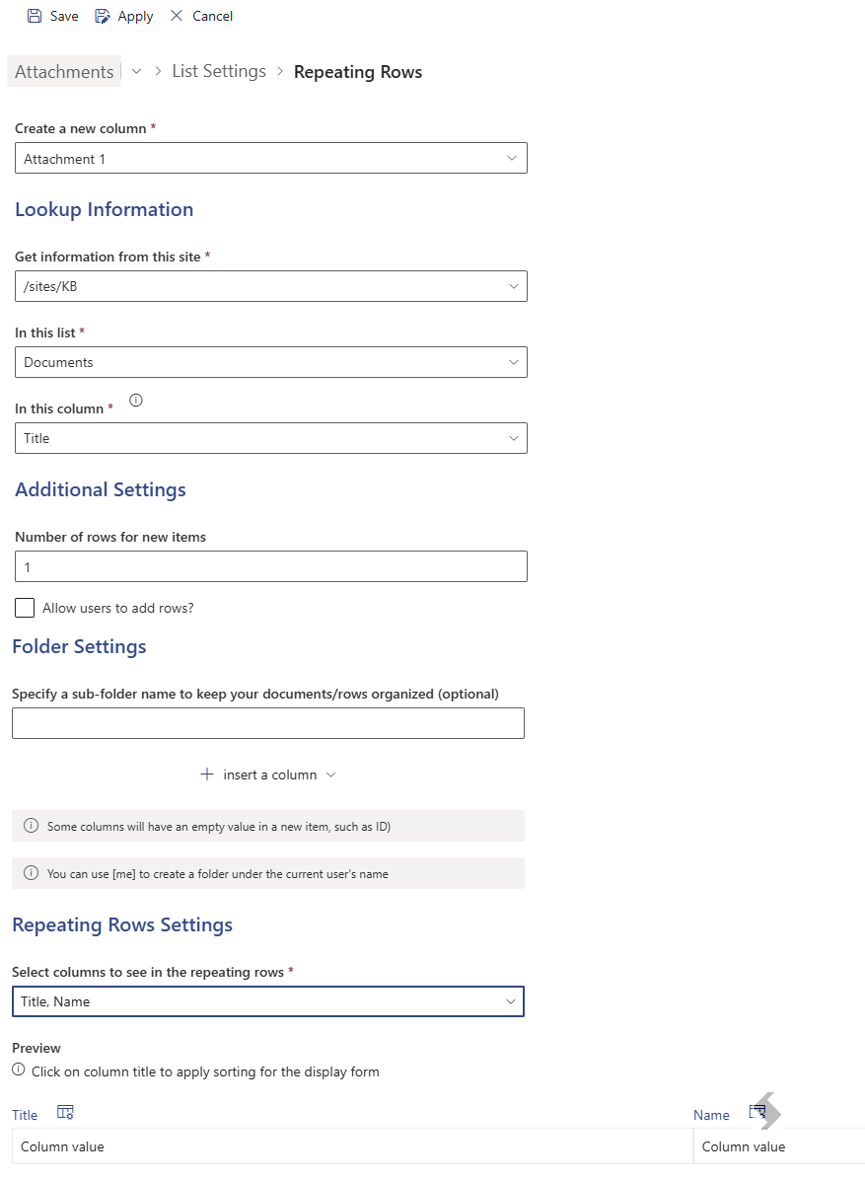Go to List Settings breadcrumb
This screenshot has width=865, height=1180.
pos(219,71)
